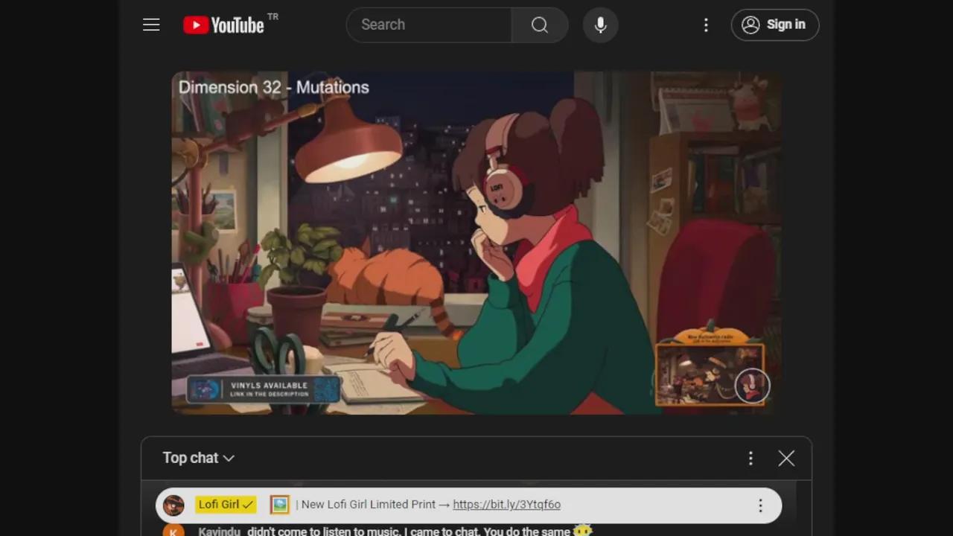Click the Lofi Girl video player
This screenshot has width=953, height=536.
(476, 243)
